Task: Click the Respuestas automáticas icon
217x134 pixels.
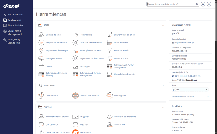Action: (41, 43)
